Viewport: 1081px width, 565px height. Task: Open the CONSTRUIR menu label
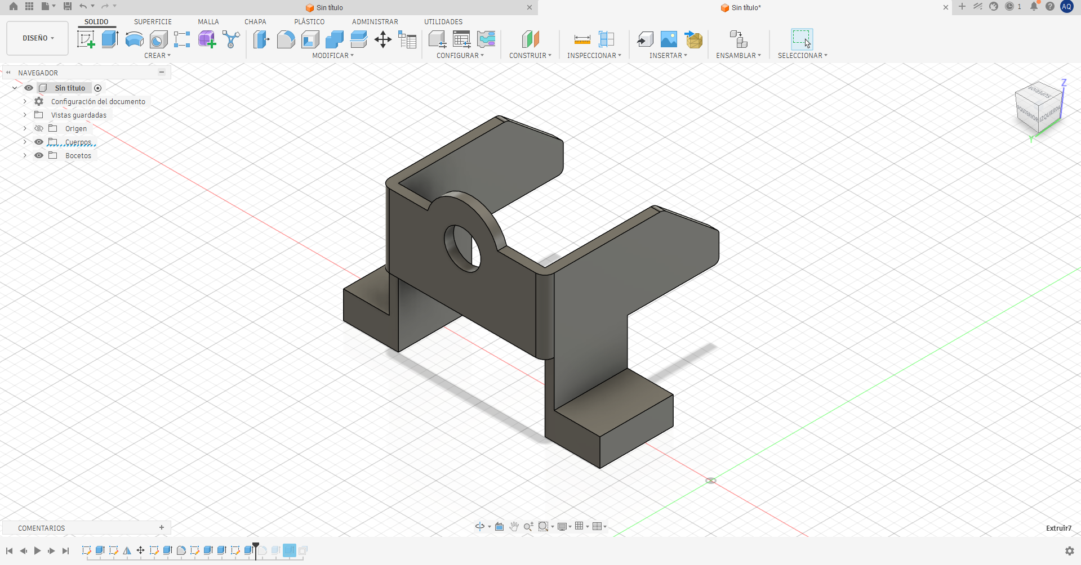click(x=530, y=56)
